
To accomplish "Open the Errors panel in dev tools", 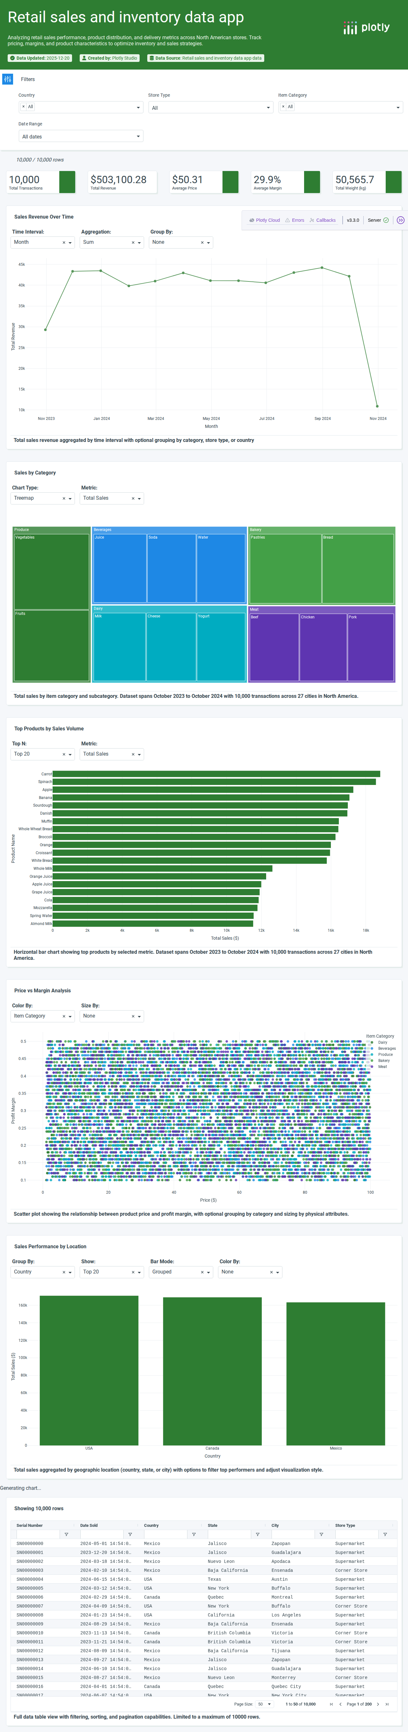I will 295,220.
